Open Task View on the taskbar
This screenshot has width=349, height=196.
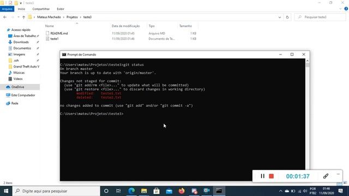point(118,191)
